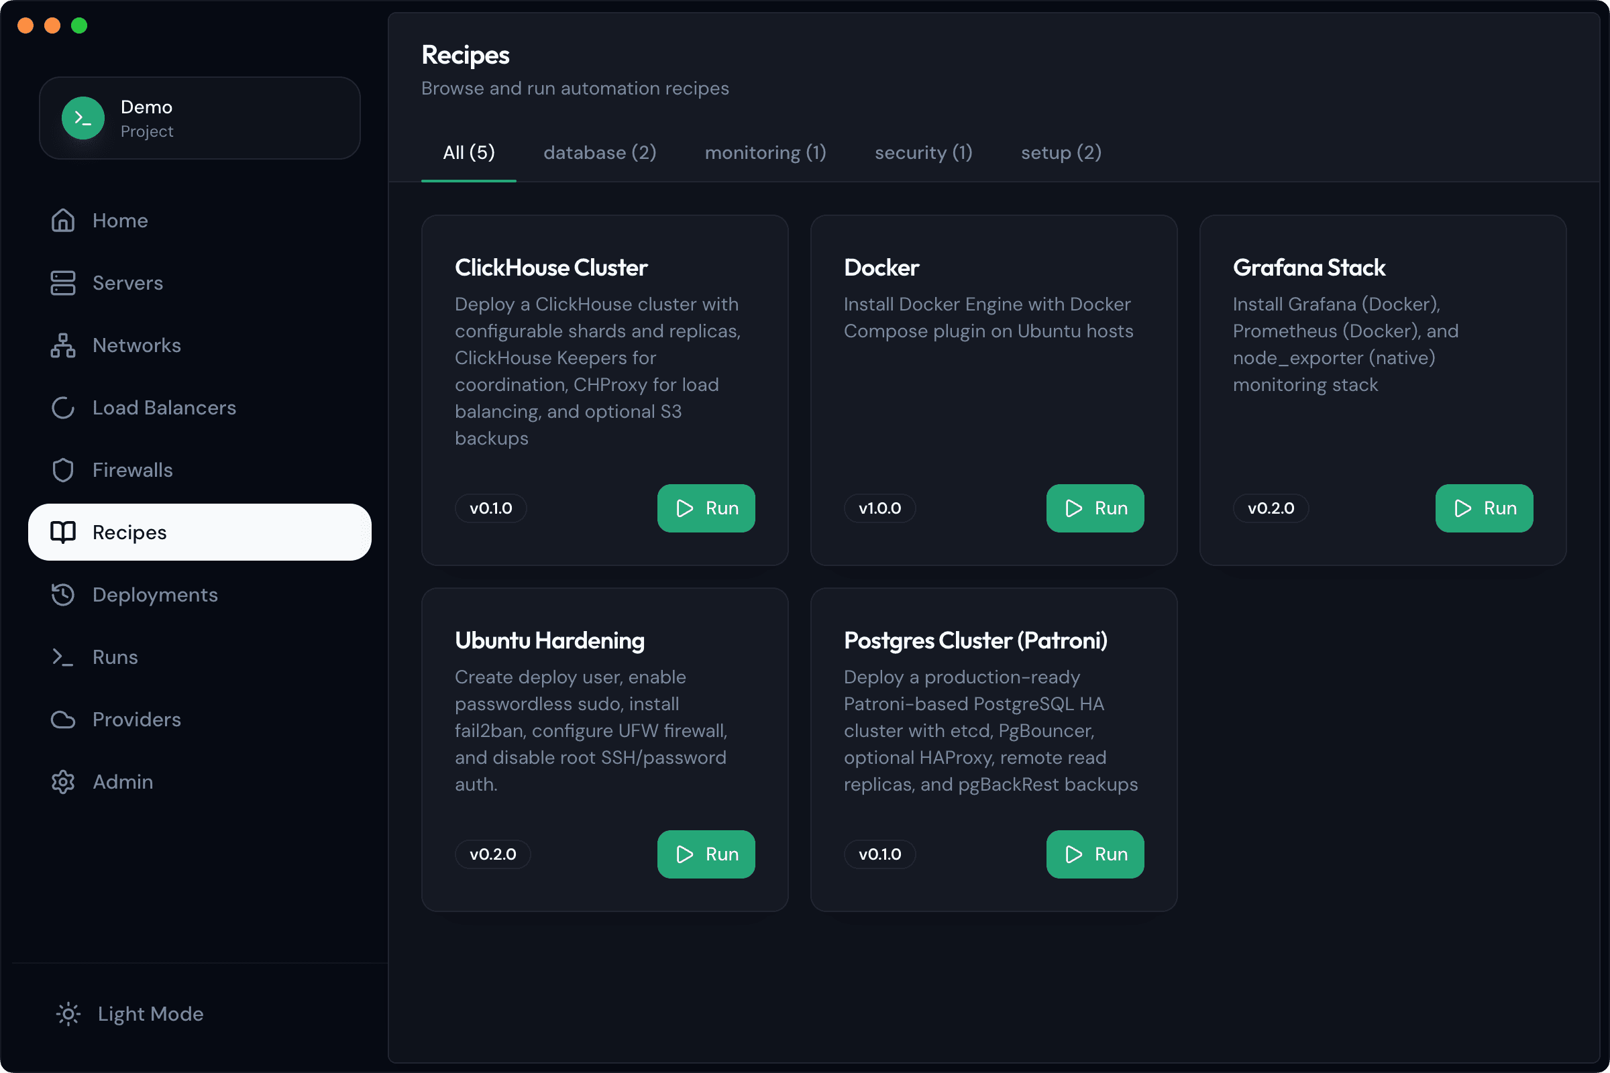Switch to the database tab
The height and width of the screenshot is (1073, 1610).
click(x=599, y=153)
